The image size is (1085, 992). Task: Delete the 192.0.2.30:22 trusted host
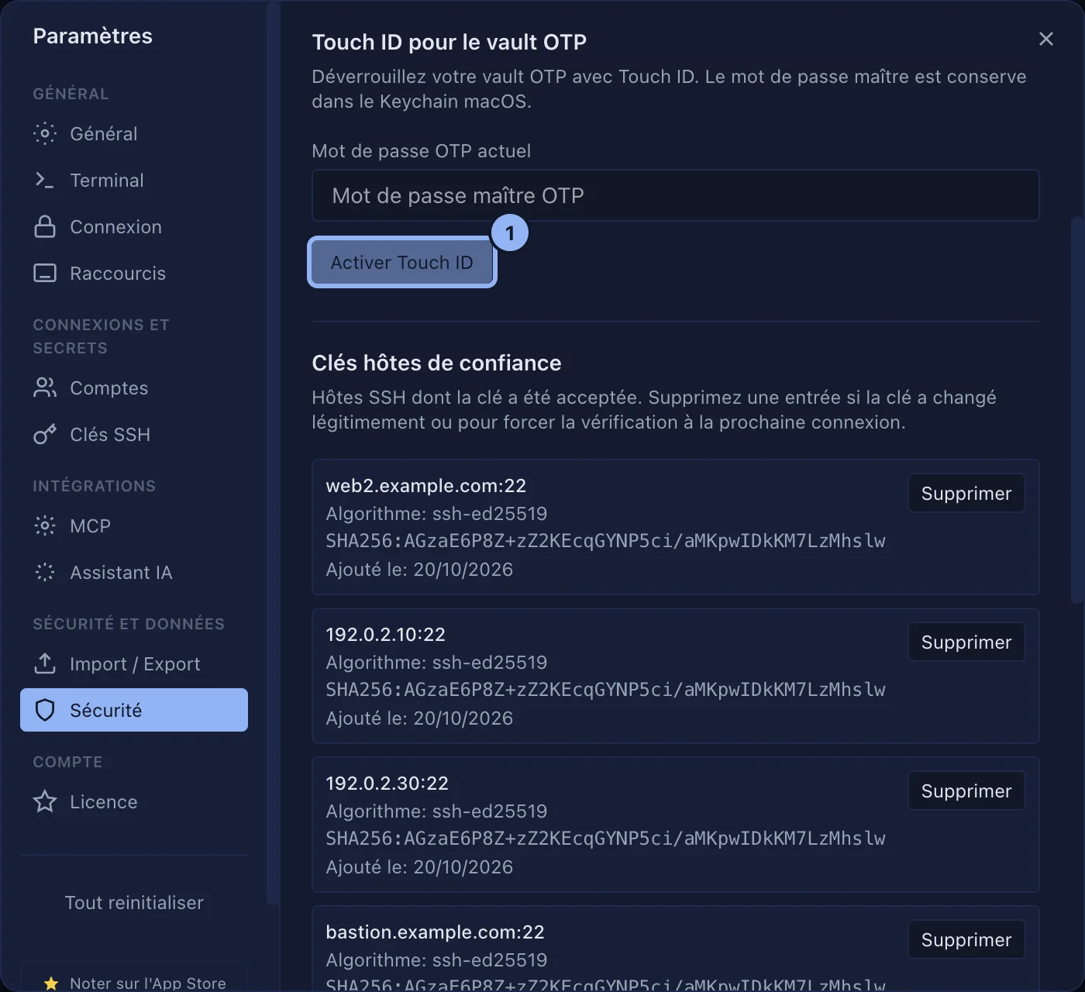(x=966, y=790)
